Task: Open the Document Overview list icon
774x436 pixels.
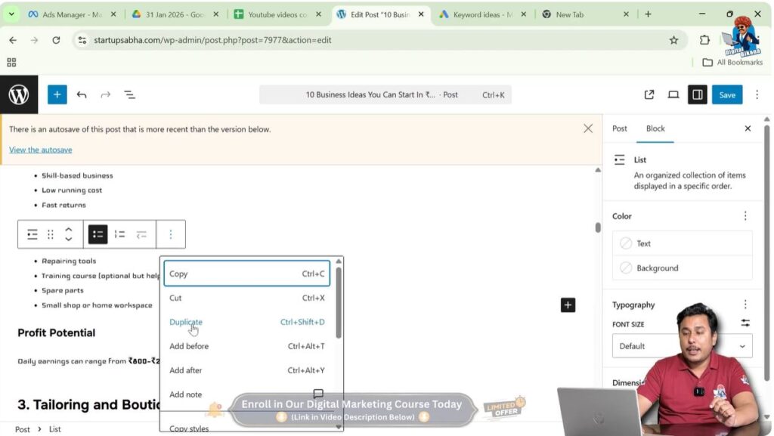Action: [x=130, y=94]
